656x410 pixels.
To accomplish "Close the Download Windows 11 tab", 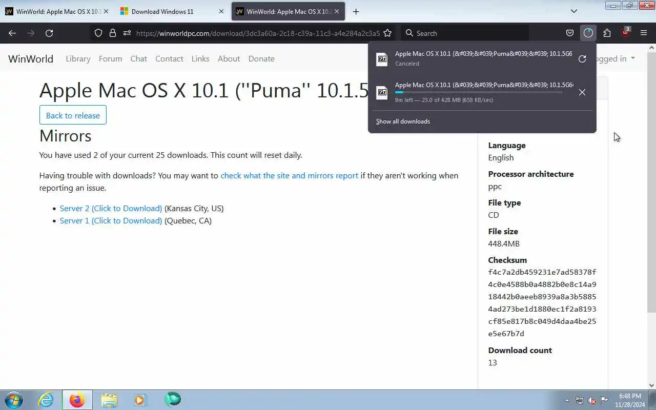I will point(221,11).
